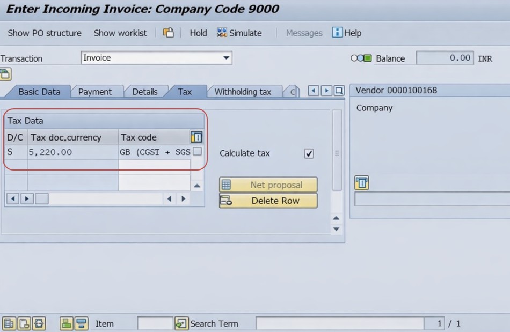Click the Delete Row button
The height and width of the screenshot is (332, 510).
click(268, 201)
